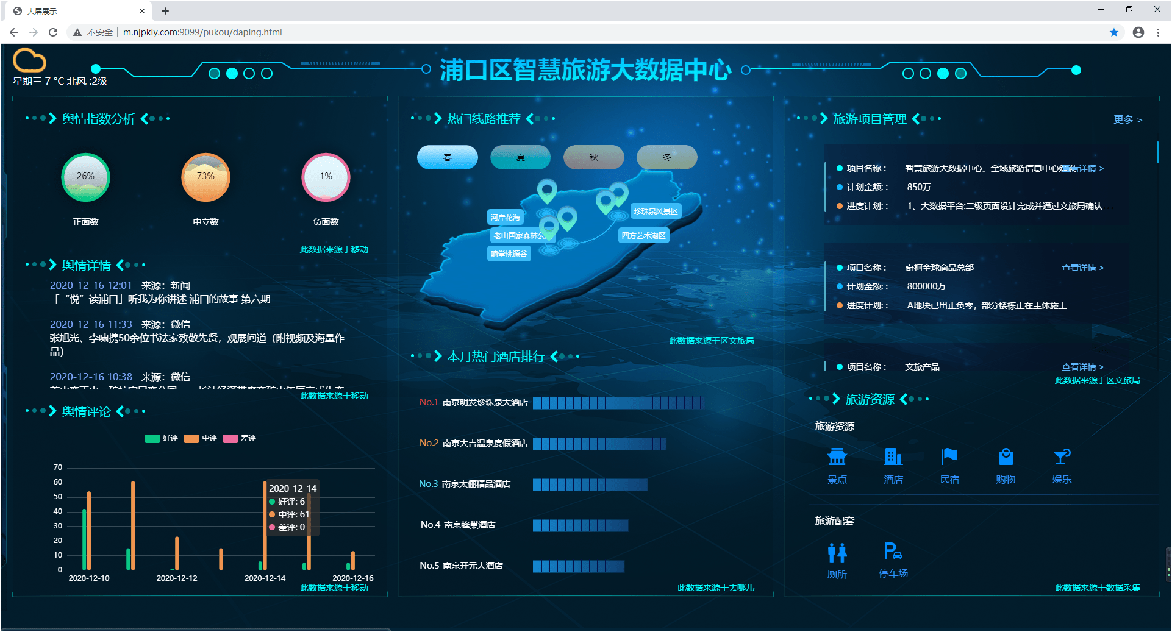Click the 停车场 (parking) icon
The height and width of the screenshot is (632, 1172).
[892, 552]
